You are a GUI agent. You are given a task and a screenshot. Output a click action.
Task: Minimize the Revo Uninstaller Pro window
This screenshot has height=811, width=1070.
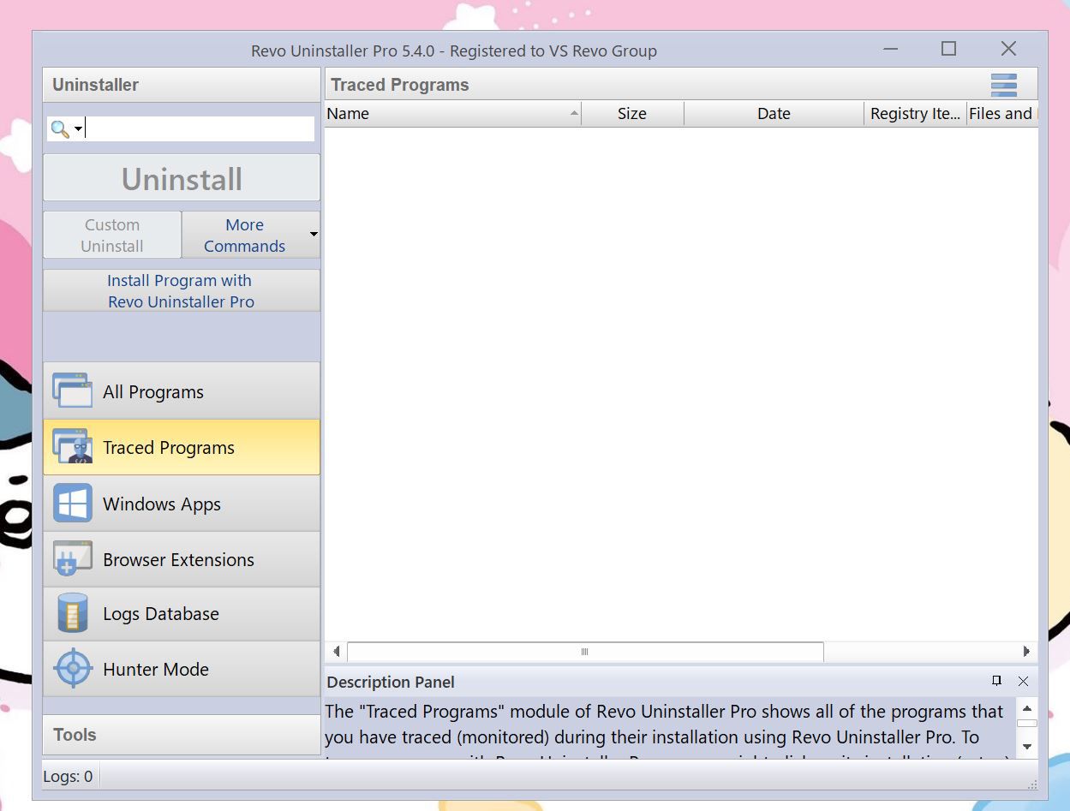point(891,49)
